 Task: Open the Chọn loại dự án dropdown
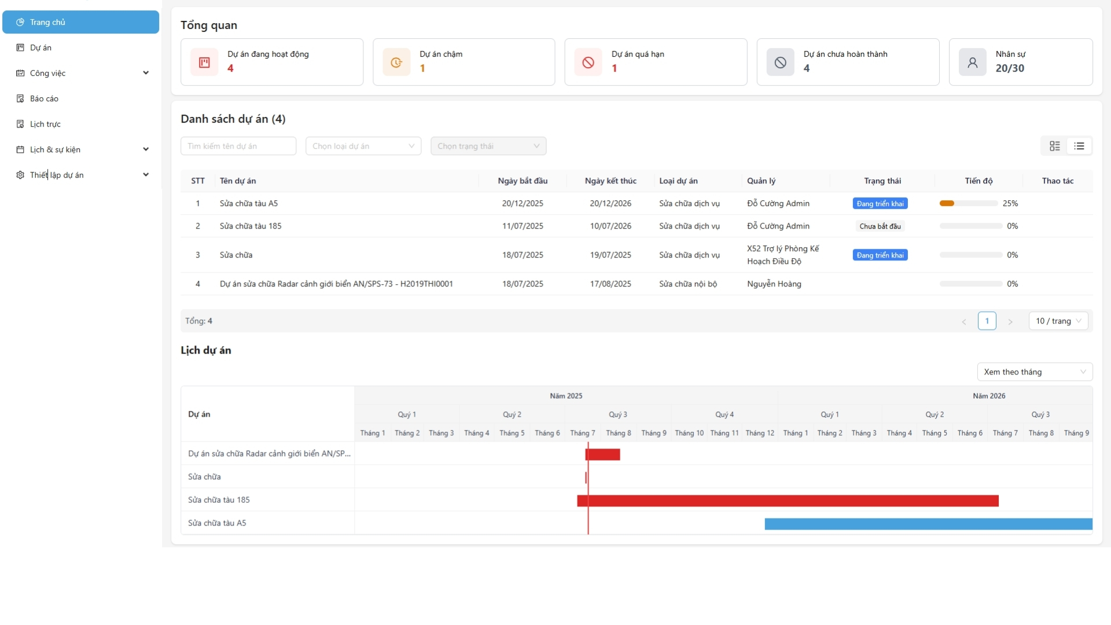(x=363, y=146)
